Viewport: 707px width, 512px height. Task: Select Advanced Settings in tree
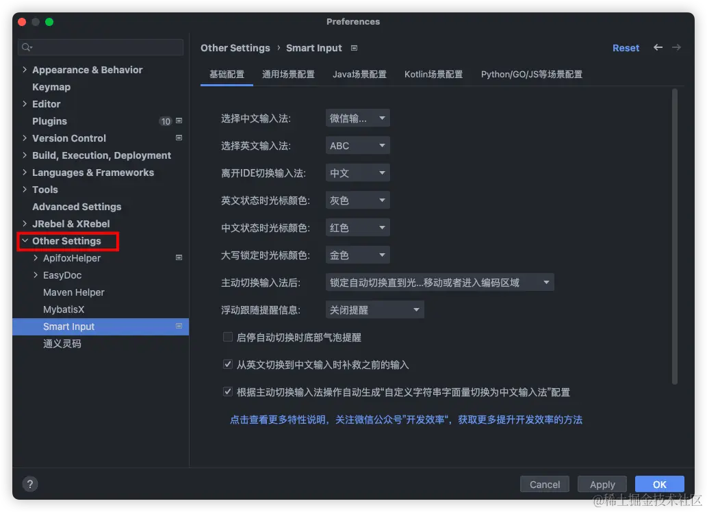77,207
